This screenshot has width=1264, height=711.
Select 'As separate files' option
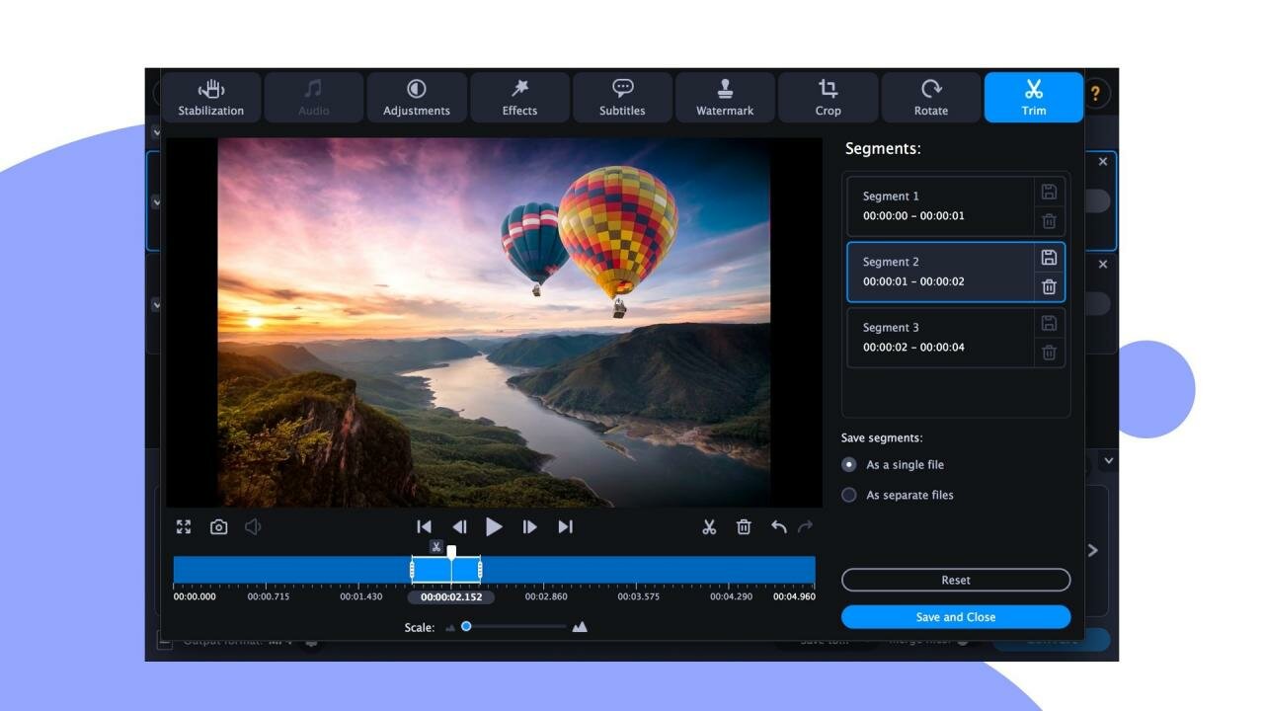click(849, 495)
